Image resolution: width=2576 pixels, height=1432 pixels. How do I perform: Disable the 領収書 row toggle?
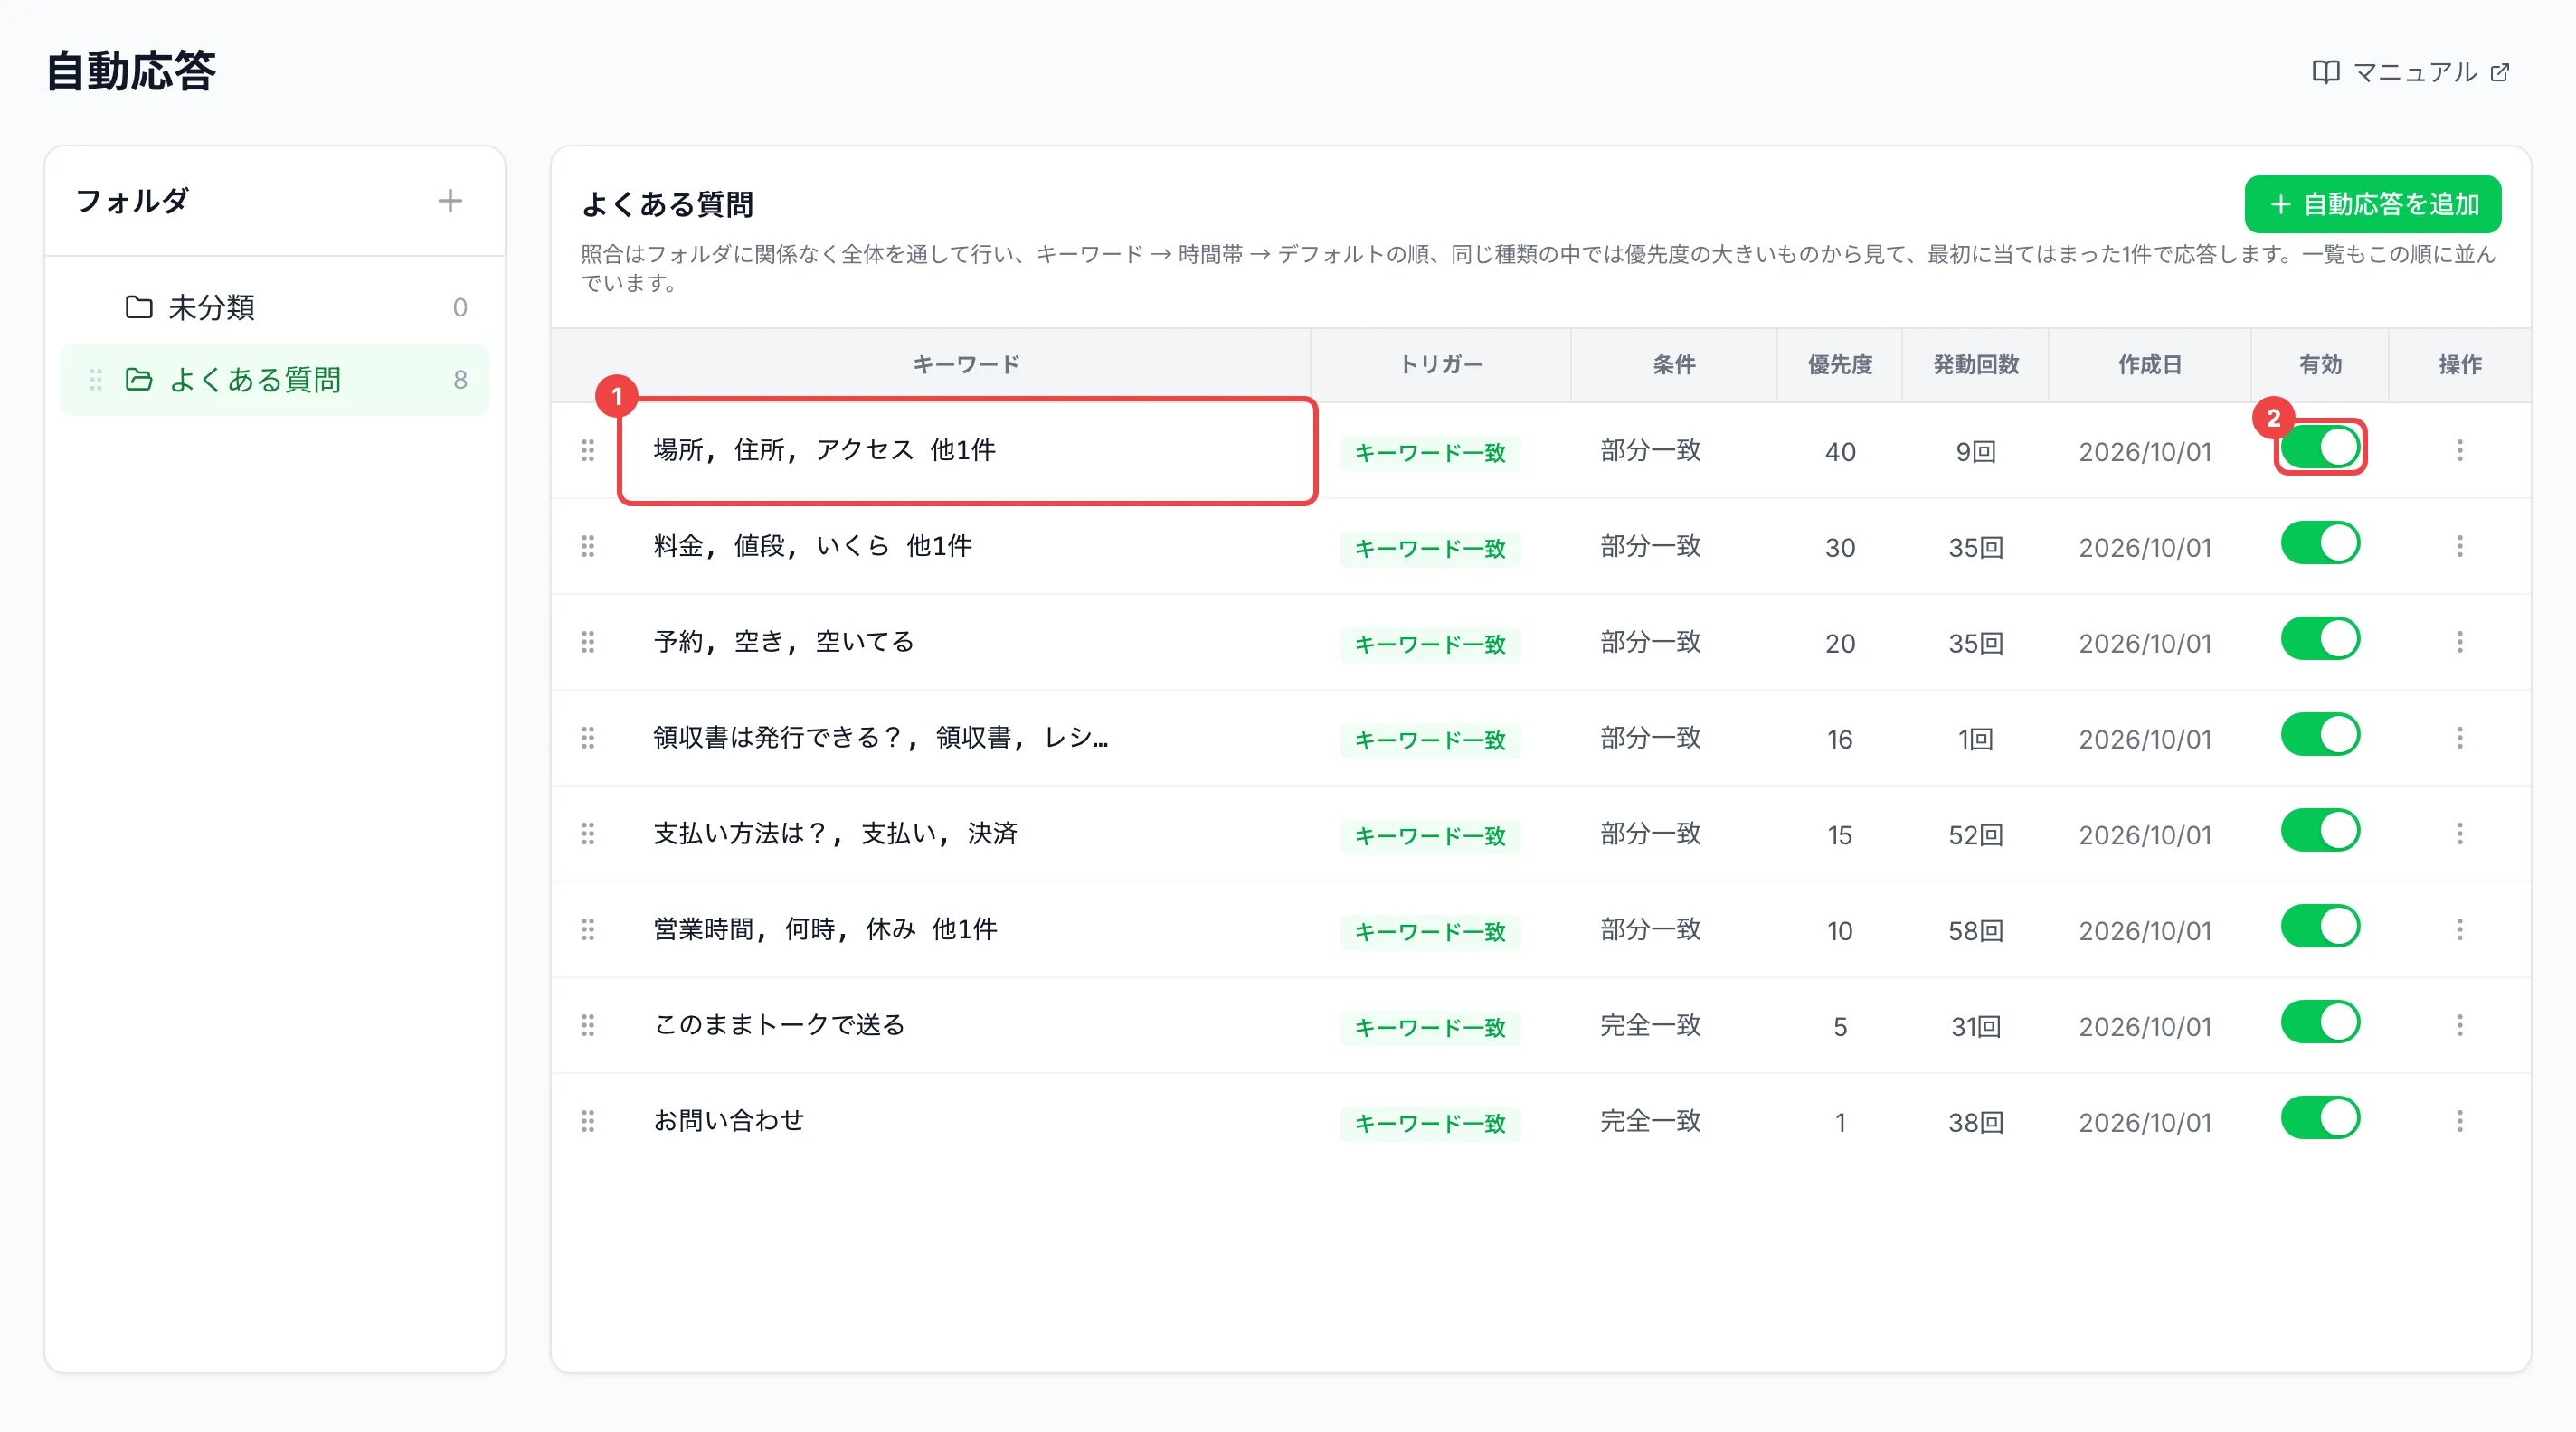pos(2320,734)
